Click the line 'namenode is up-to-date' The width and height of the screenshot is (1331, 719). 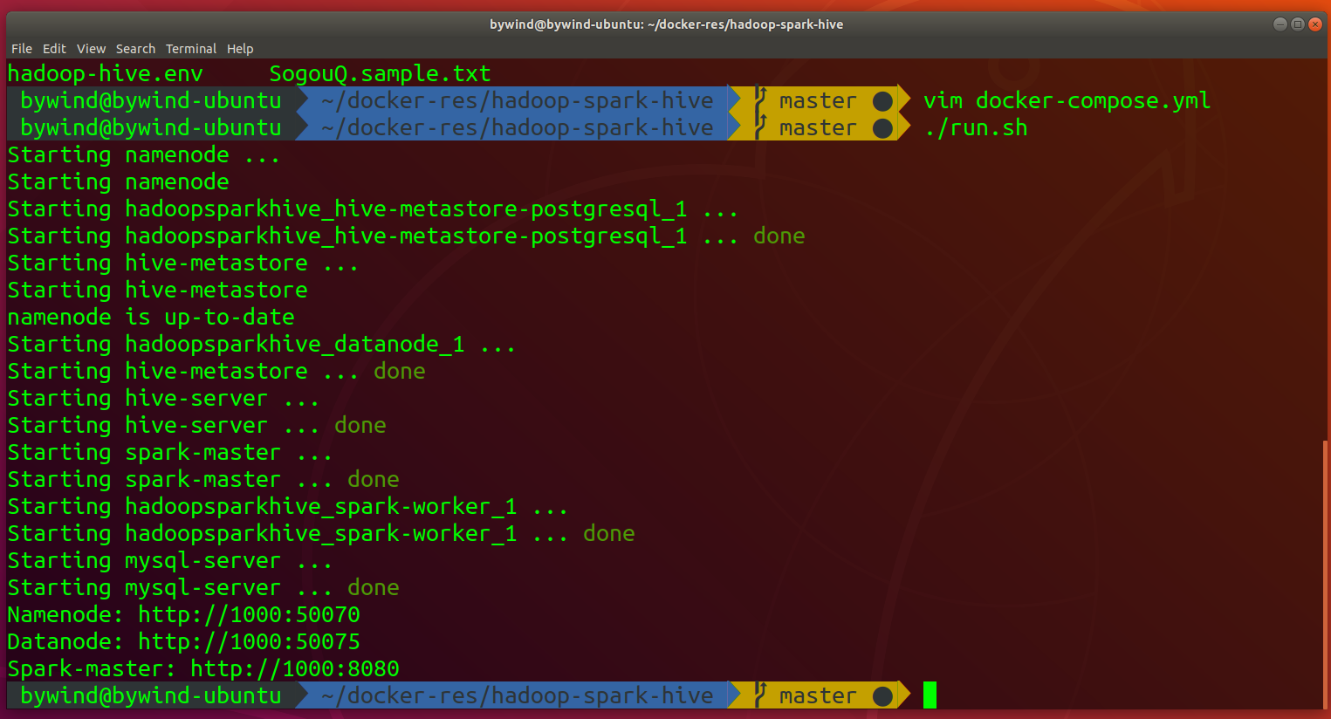(x=151, y=318)
